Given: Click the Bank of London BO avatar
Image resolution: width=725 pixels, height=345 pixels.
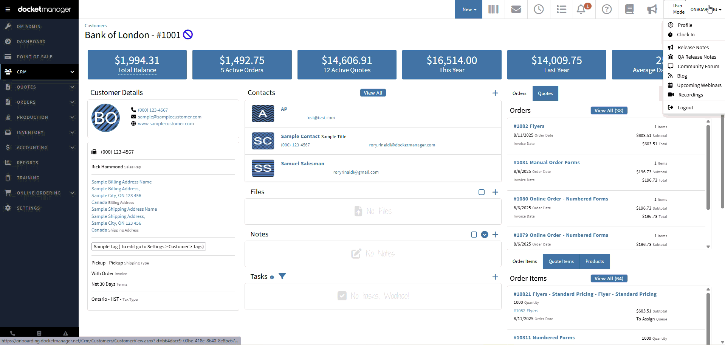Looking at the screenshot, I should pos(106,118).
